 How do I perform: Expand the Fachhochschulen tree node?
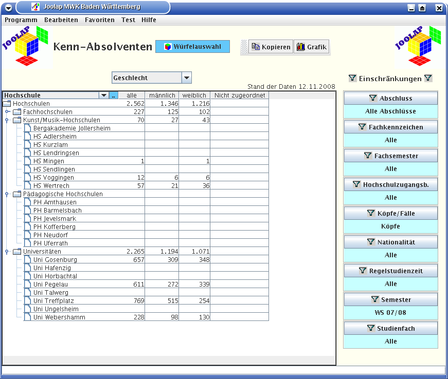click(x=7, y=112)
